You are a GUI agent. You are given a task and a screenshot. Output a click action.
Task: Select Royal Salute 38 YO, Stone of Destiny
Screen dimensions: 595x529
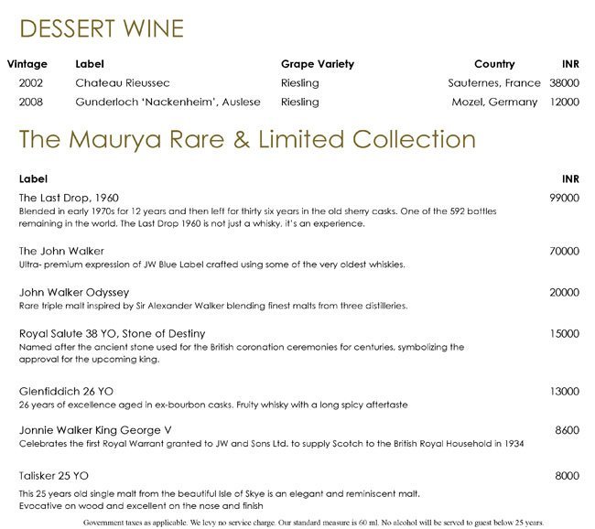(x=112, y=333)
